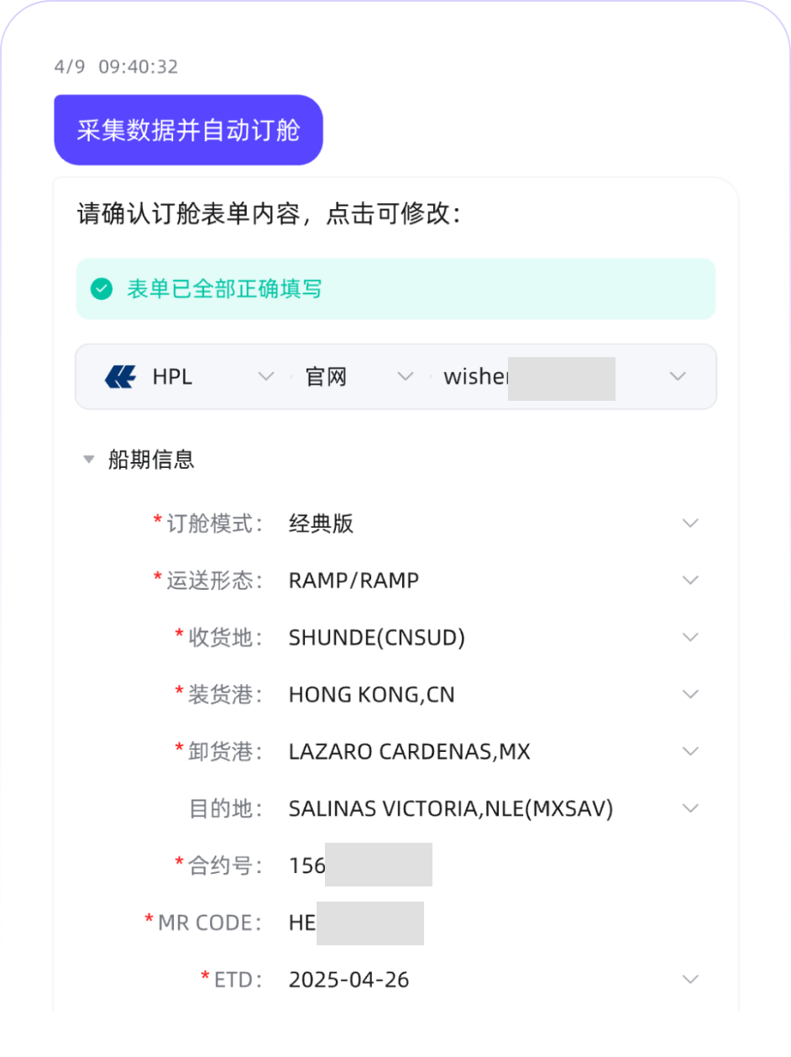Click the 表单已全部正确填写 status banner

tap(395, 289)
